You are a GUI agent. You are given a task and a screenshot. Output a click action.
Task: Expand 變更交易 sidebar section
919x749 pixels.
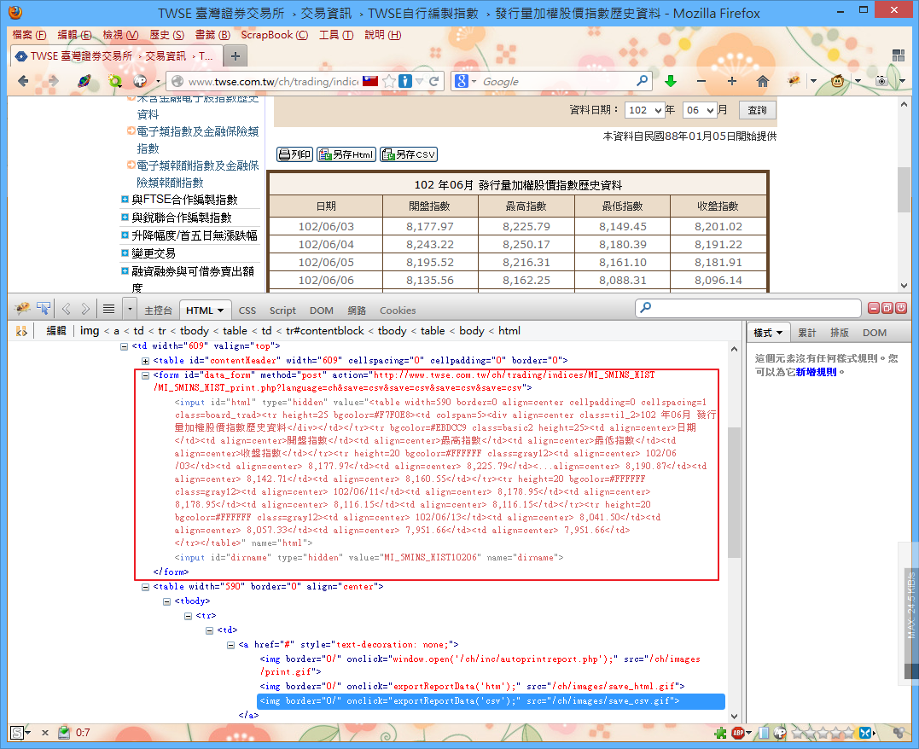point(125,253)
